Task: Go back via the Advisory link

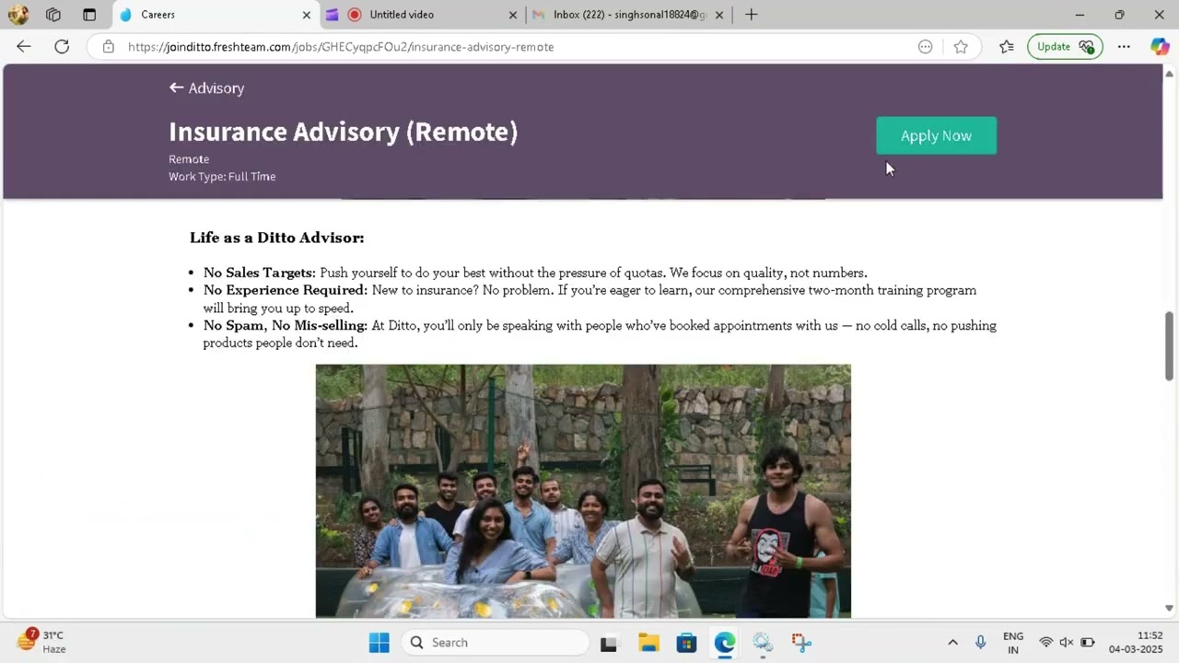Action: coord(206,88)
